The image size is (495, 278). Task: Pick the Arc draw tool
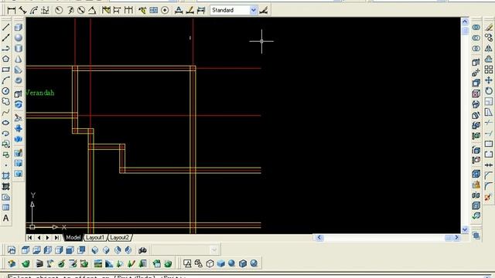[x=5, y=80]
